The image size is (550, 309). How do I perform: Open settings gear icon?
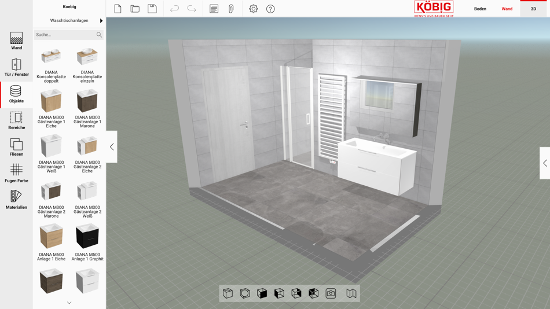pos(253,9)
